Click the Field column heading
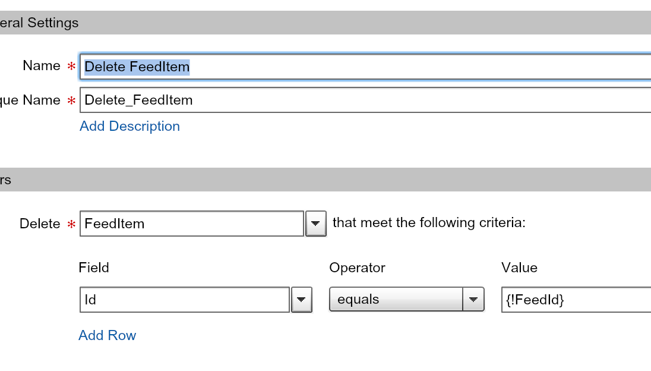This screenshot has width=651, height=371. click(x=94, y=268)
